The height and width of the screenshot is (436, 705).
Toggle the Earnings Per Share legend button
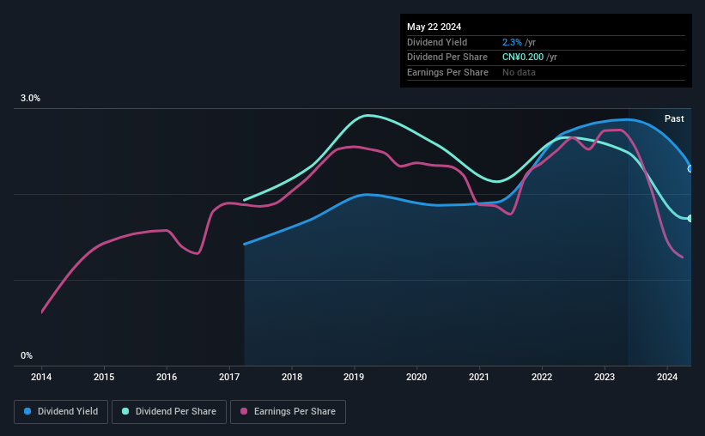pyautogui.click(x=288, y=412)
